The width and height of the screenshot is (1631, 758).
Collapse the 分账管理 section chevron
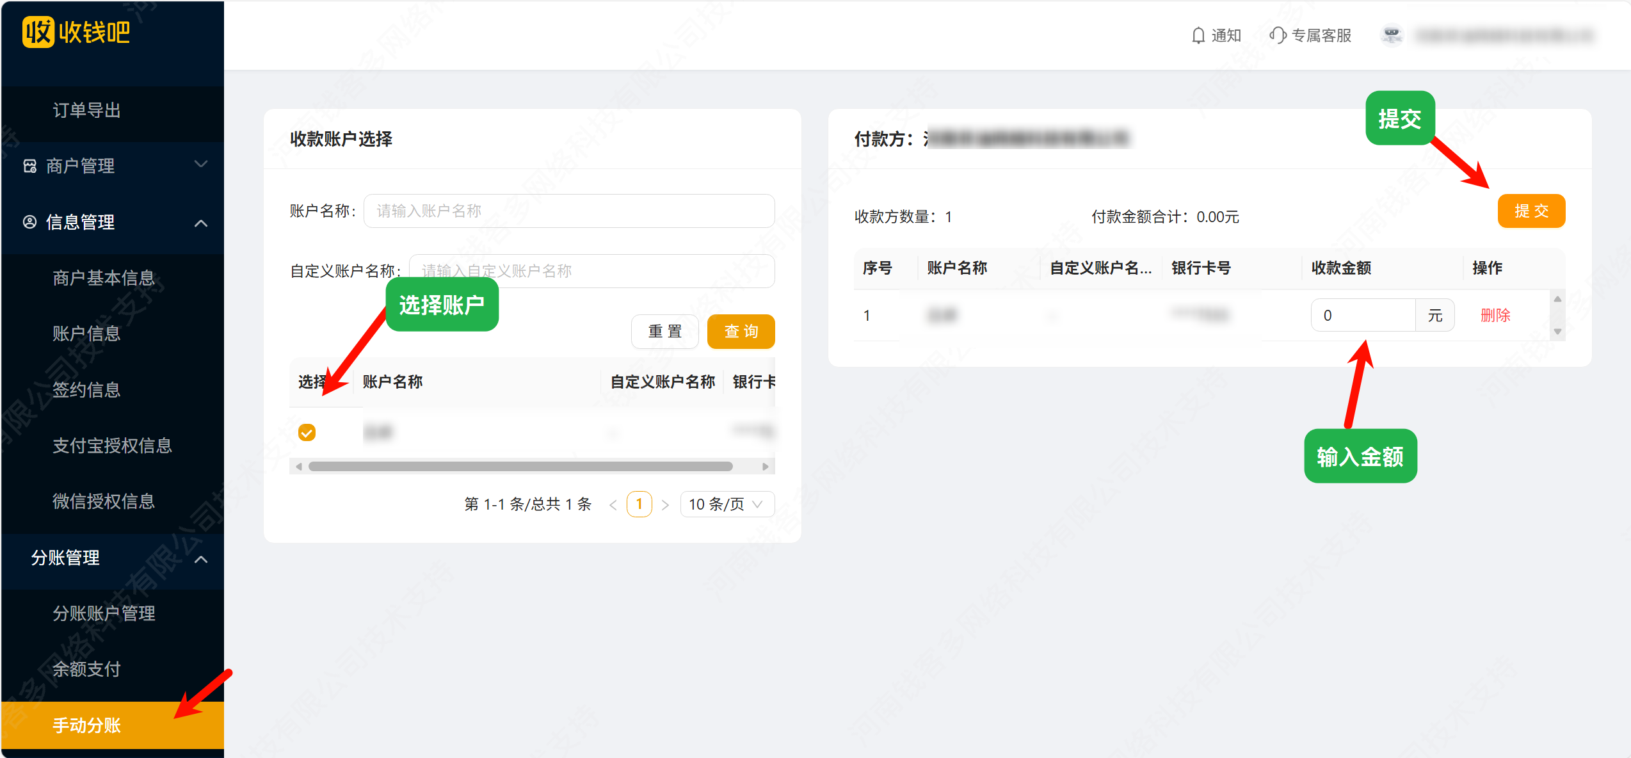tap(201, 559)
